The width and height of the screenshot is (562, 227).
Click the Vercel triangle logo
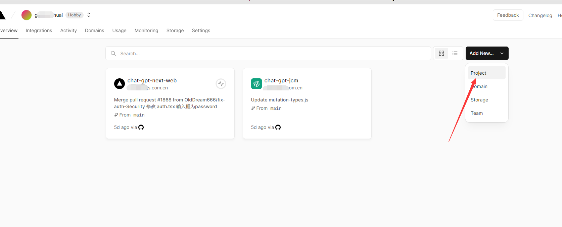tap(2, 15)
